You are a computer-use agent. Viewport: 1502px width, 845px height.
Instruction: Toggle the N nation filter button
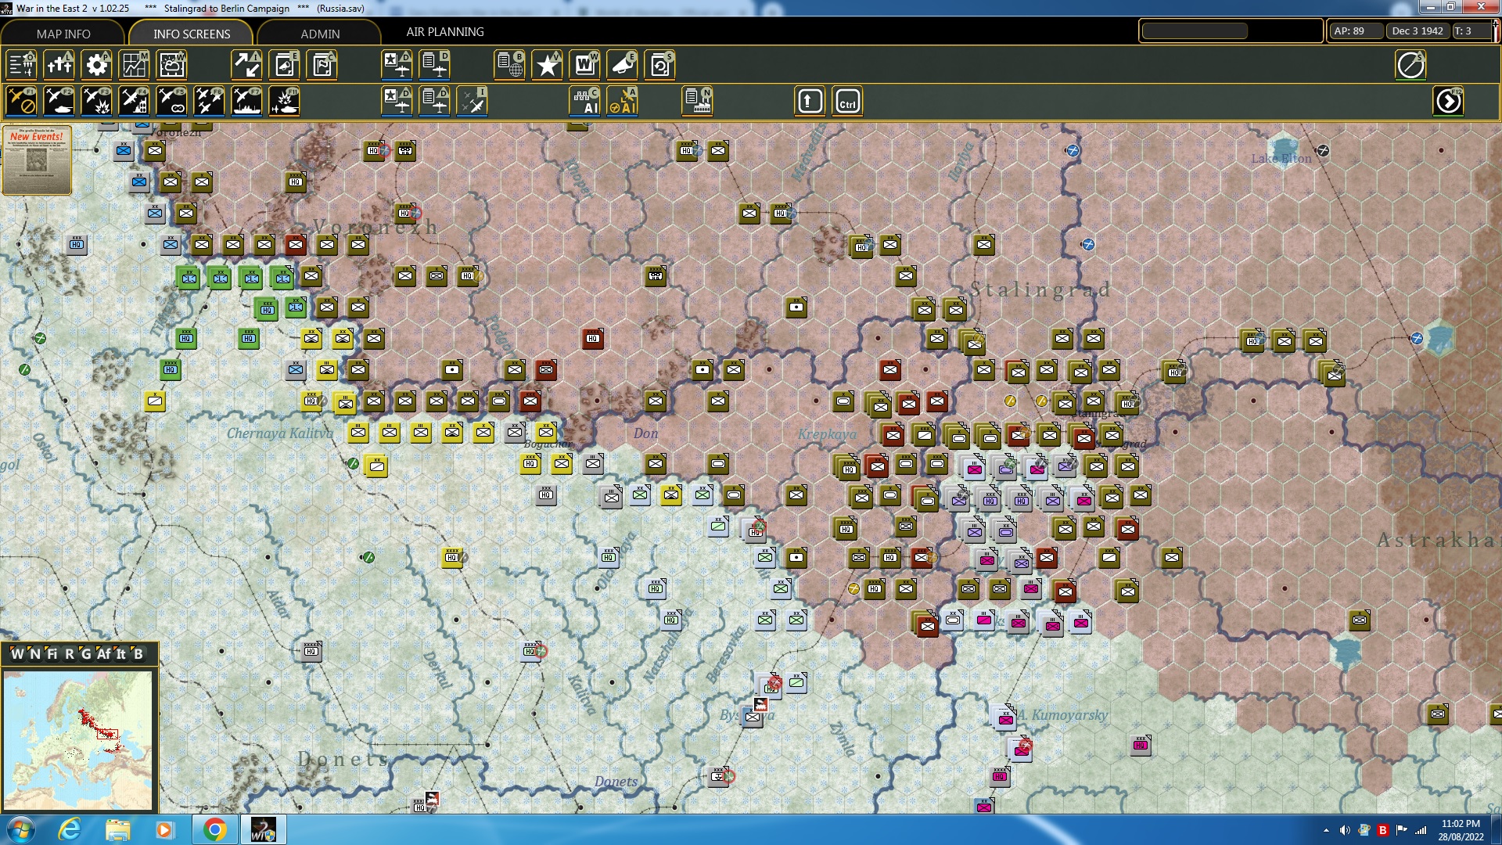coord(34,653)
